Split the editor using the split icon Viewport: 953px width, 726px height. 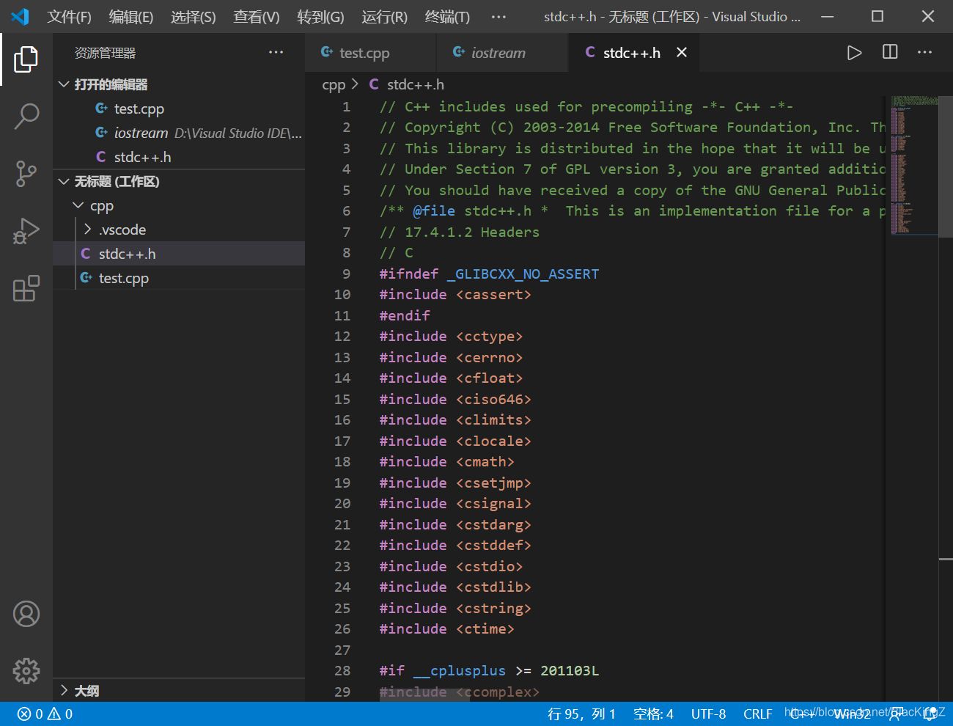coord(889,52)
